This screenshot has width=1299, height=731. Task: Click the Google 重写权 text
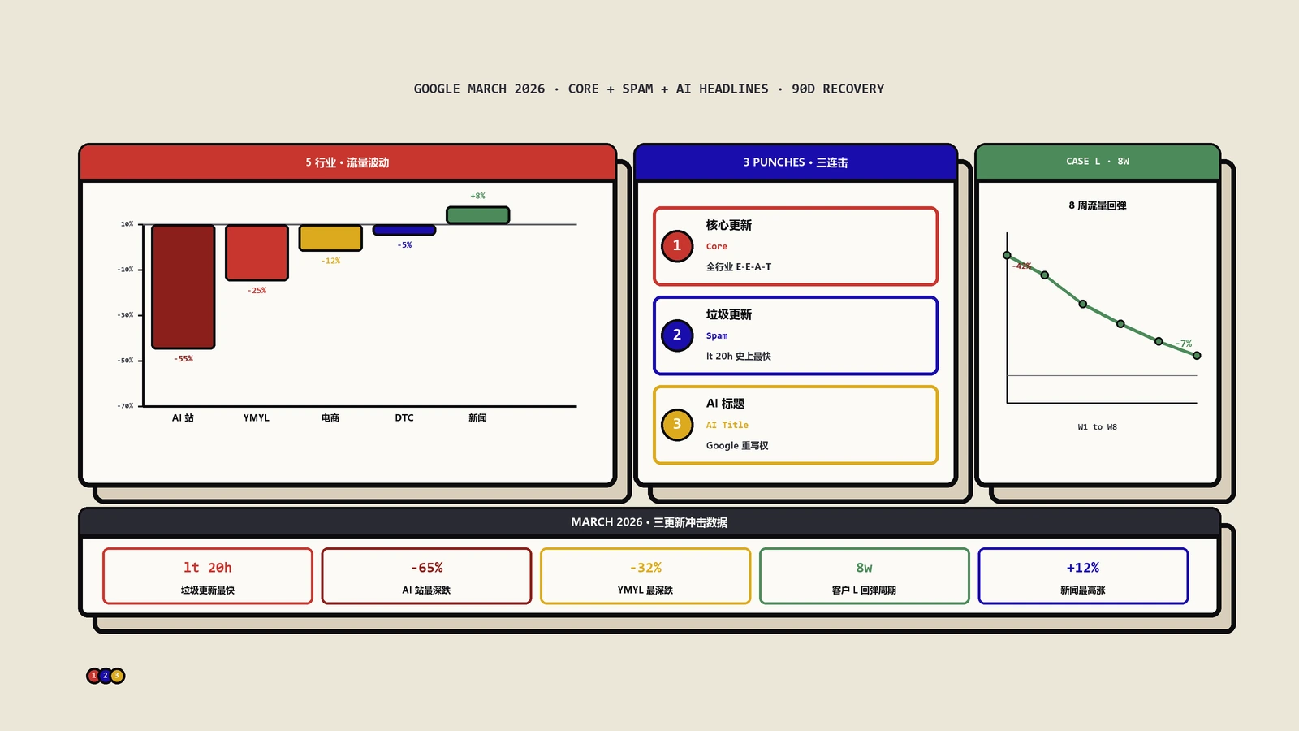[737, 446]
